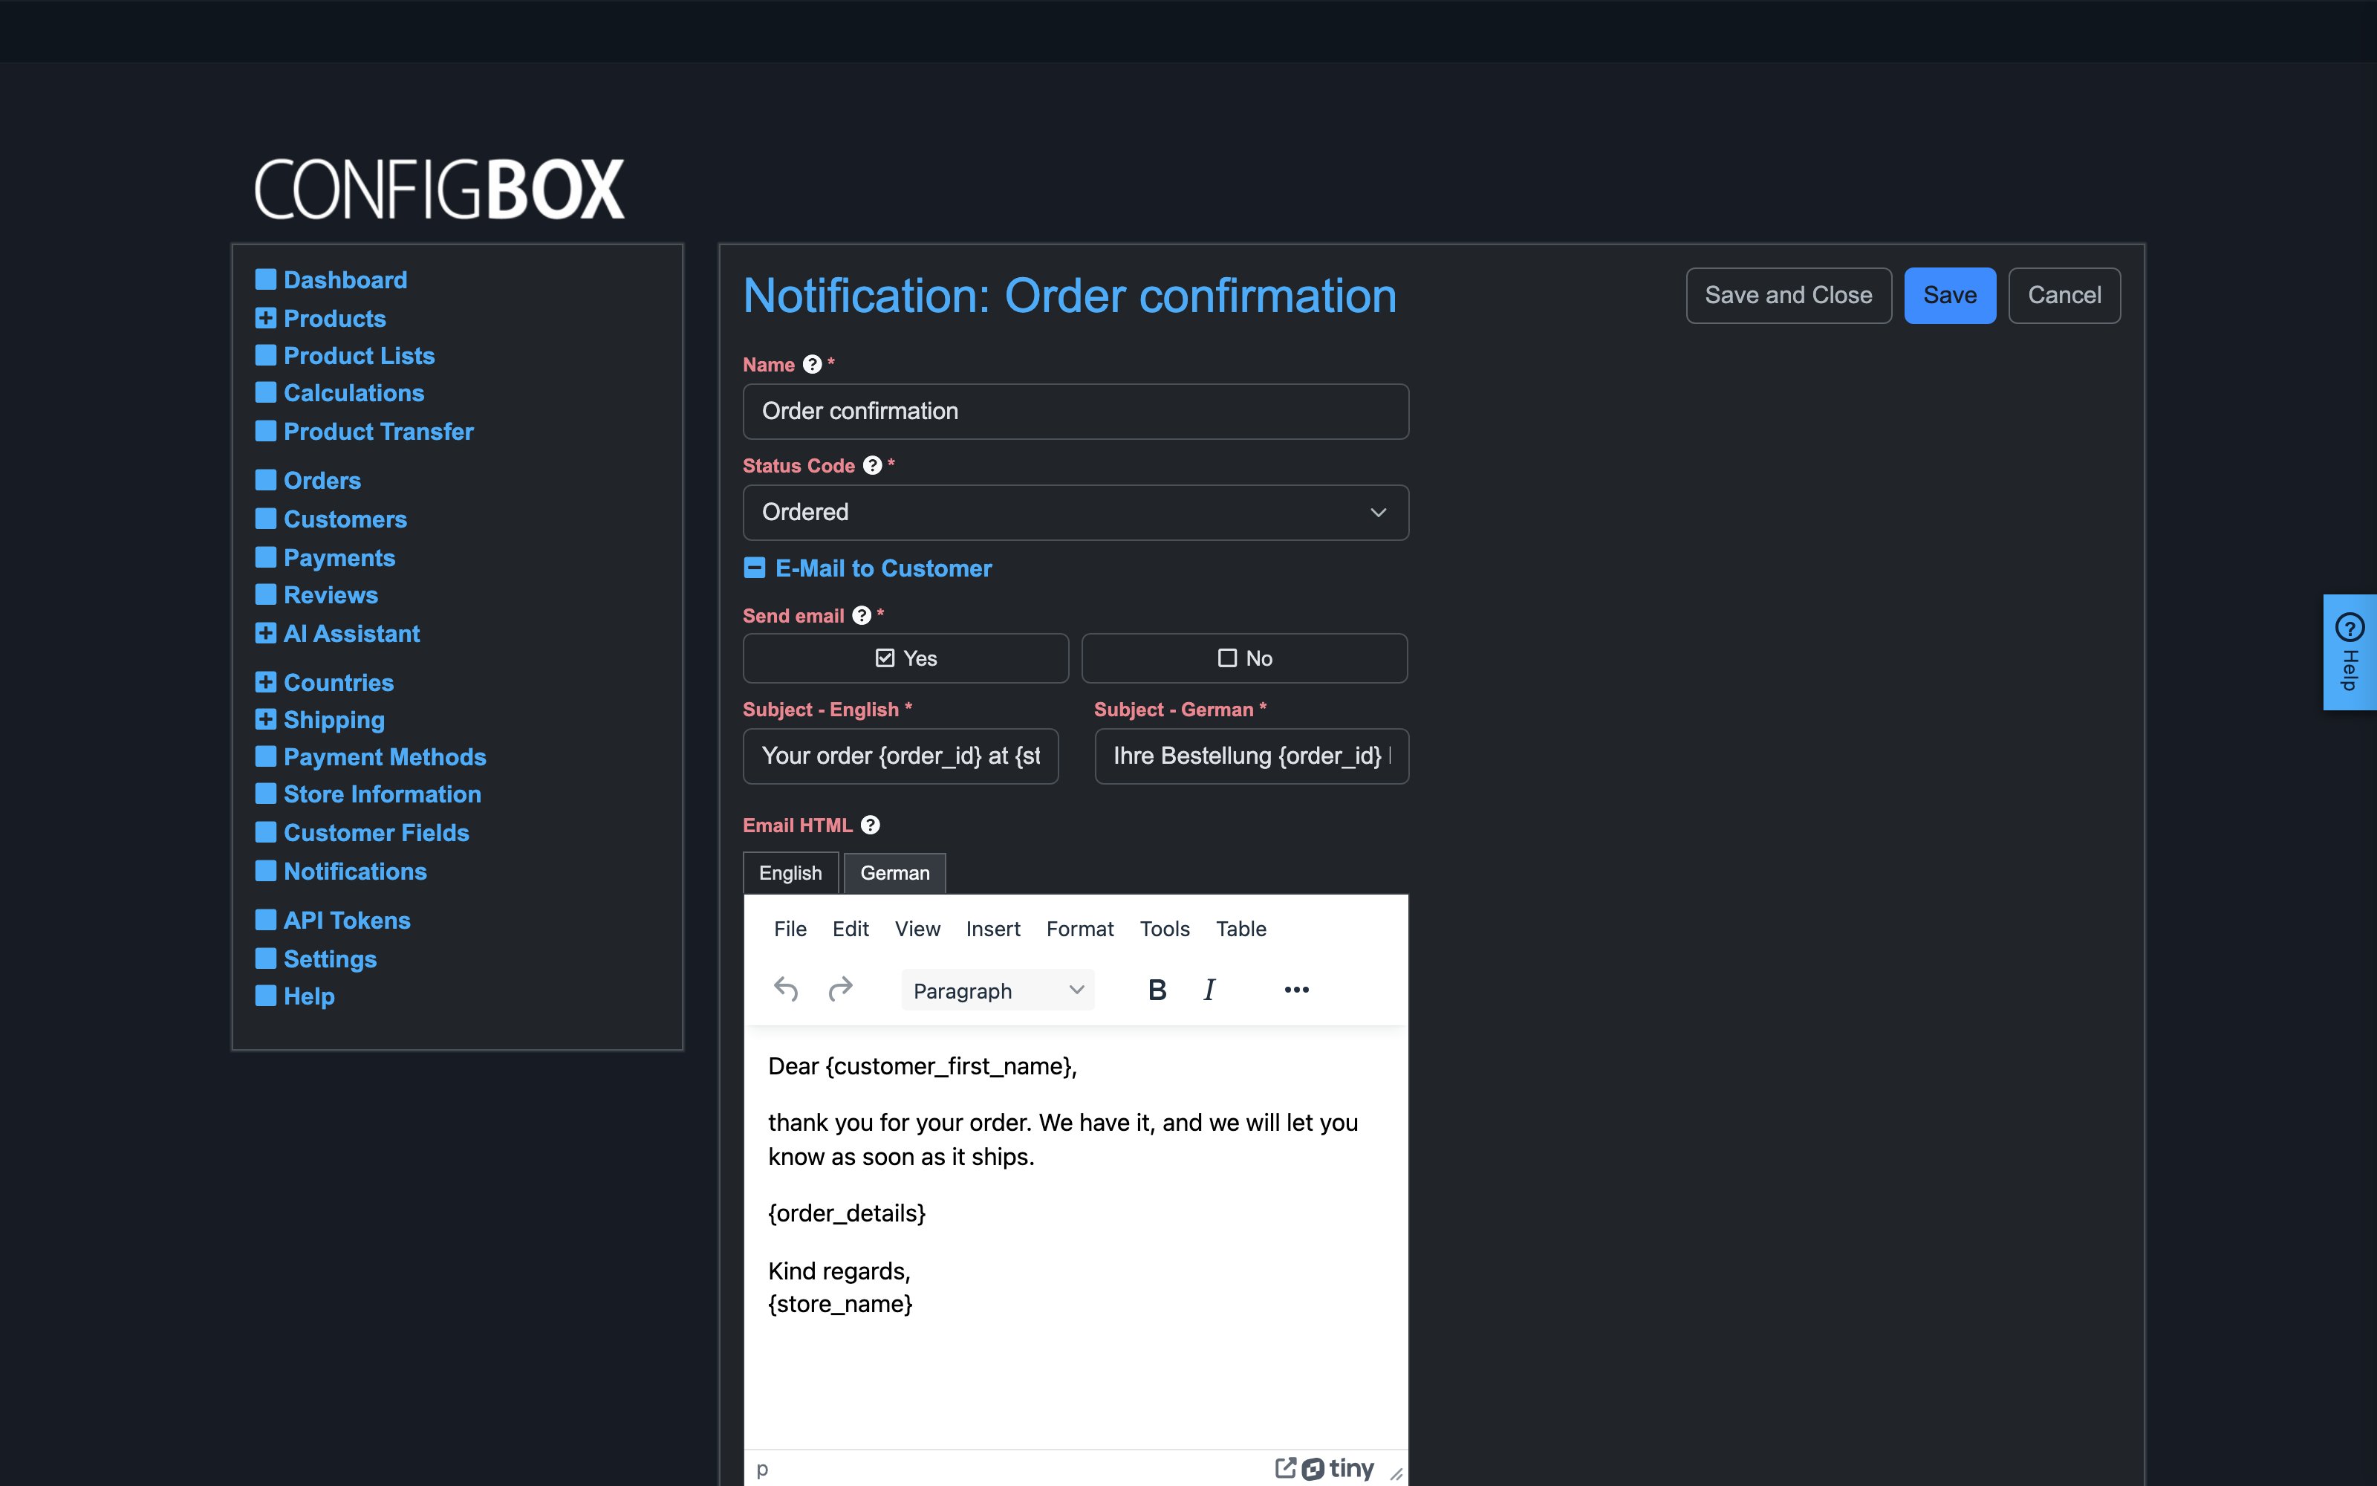Click the editor resize handle in the corner
This screenshot has height=1486, width=2377.
[1396, 1473]
